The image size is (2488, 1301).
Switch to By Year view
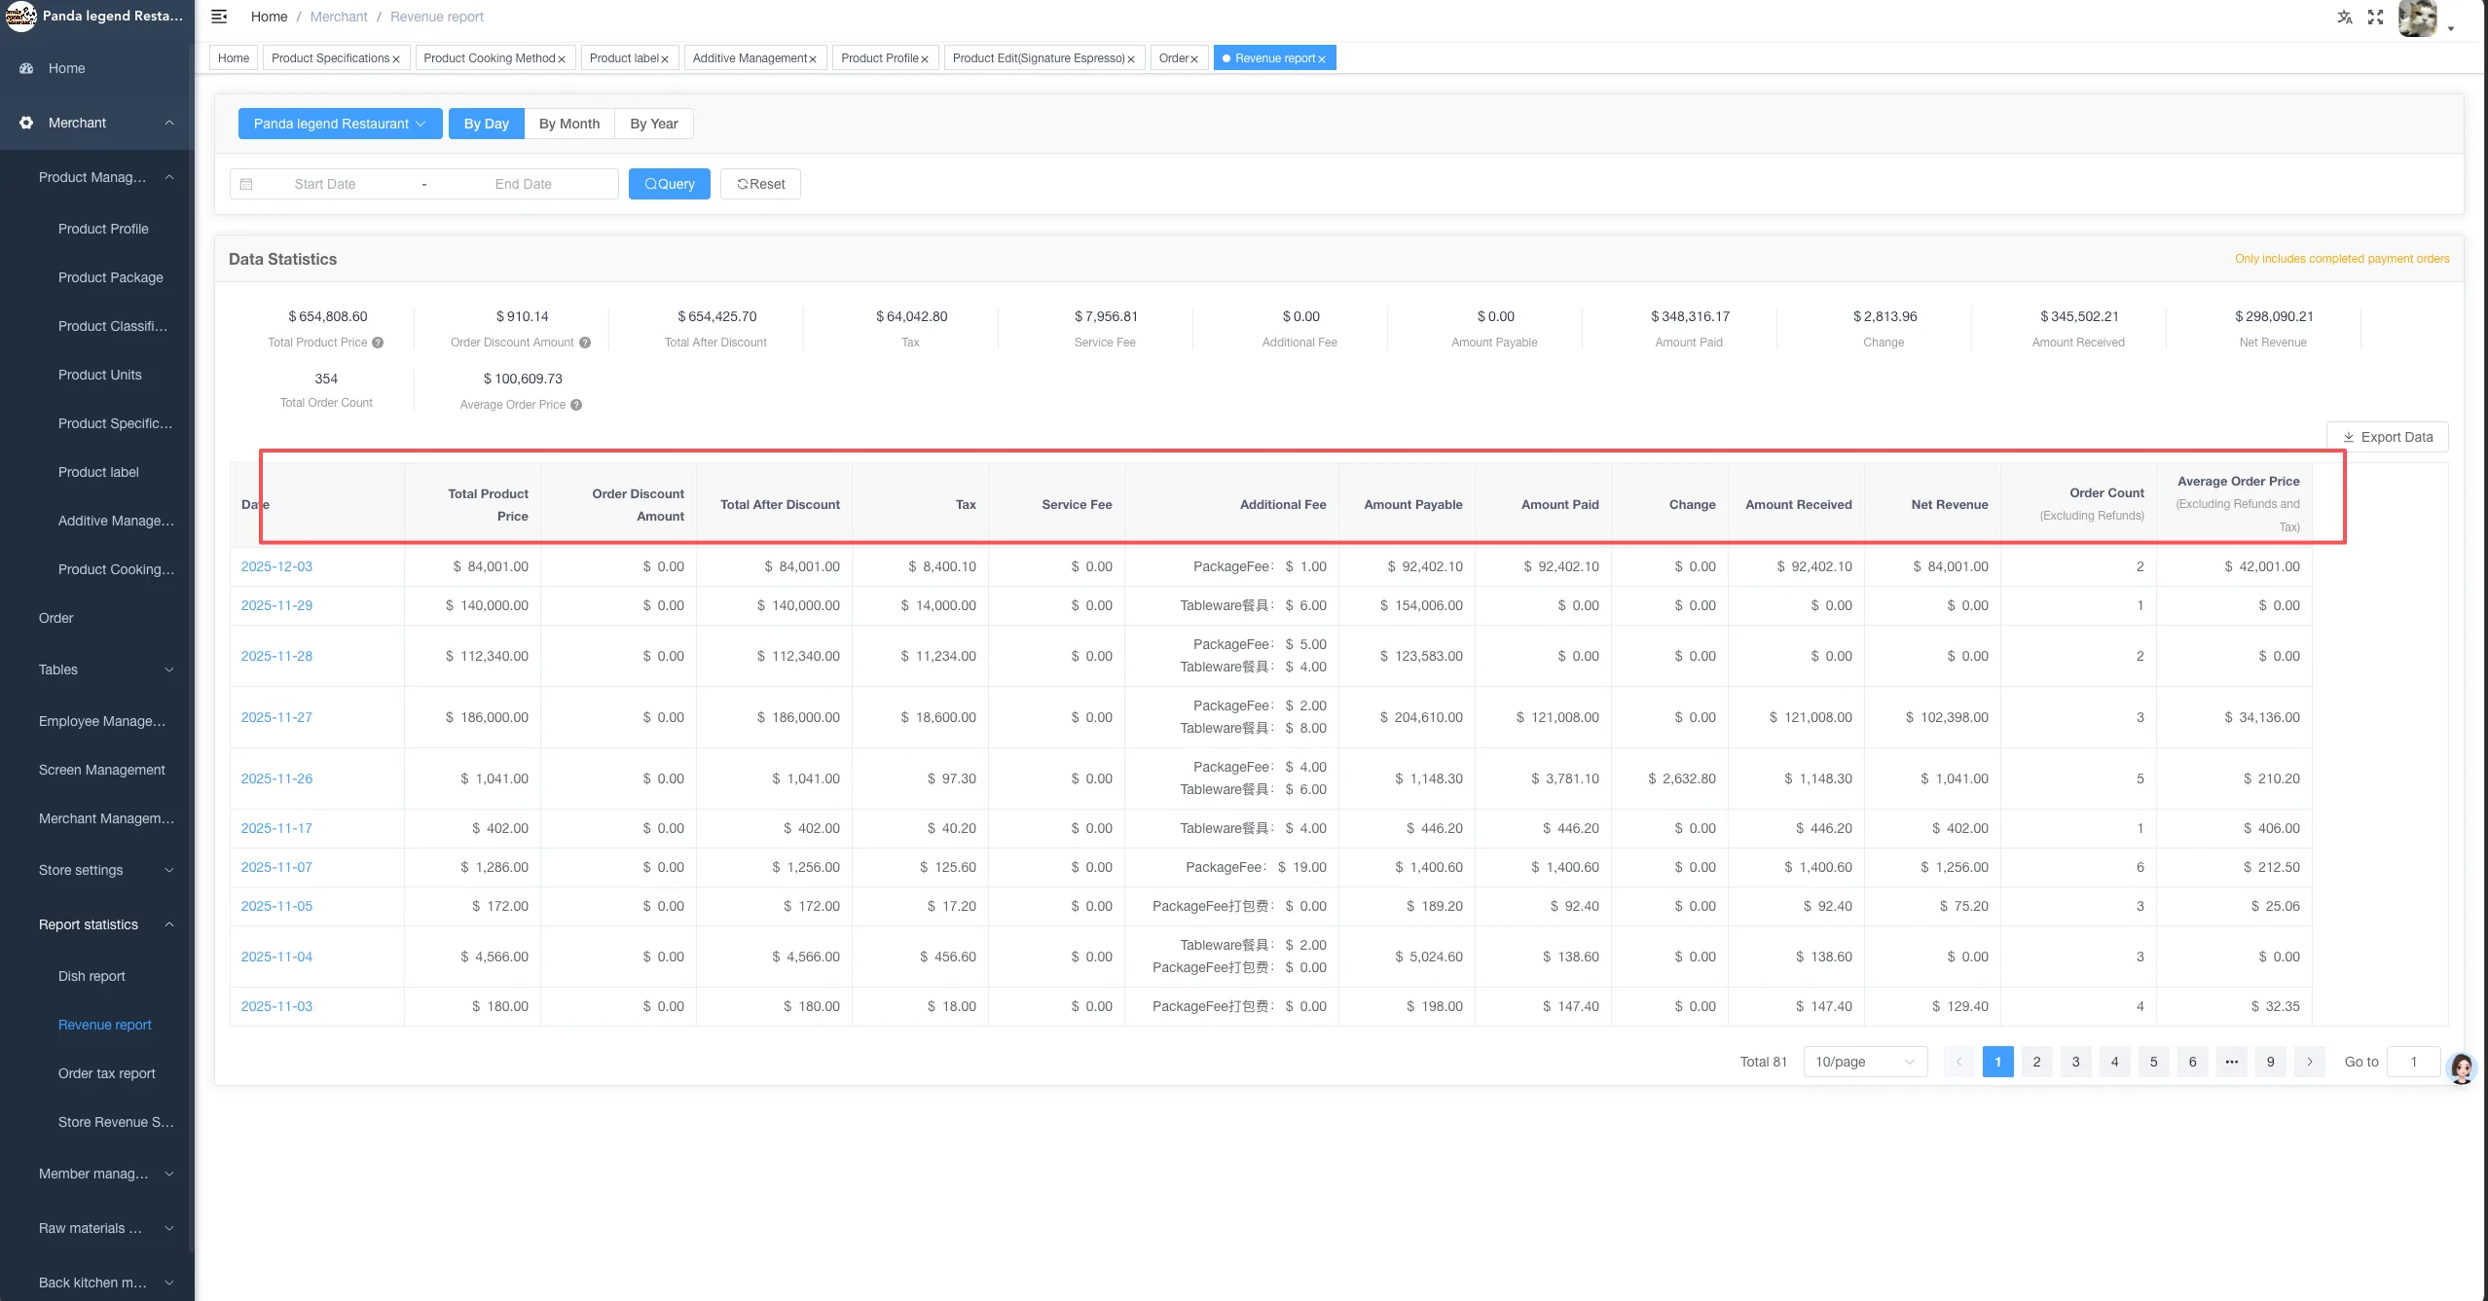point(653,124)
